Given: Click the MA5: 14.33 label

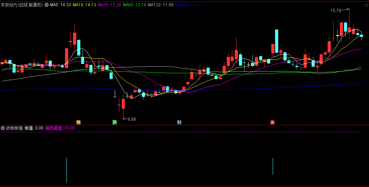Looking at the screenshot, I should 61,5.
